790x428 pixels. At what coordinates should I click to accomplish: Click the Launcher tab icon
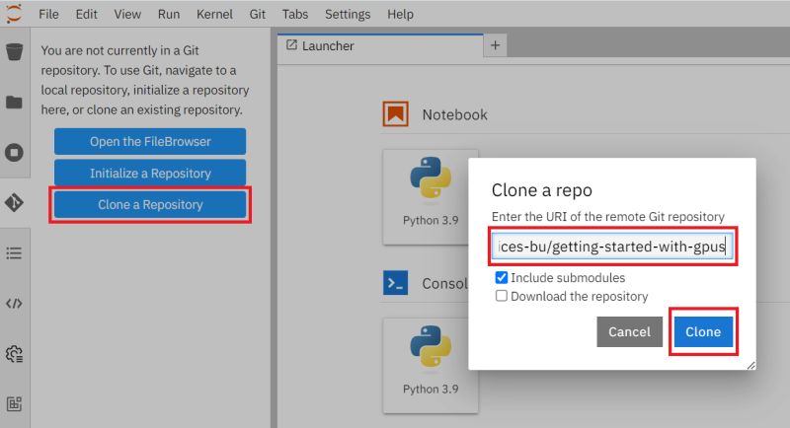point(291,45)
